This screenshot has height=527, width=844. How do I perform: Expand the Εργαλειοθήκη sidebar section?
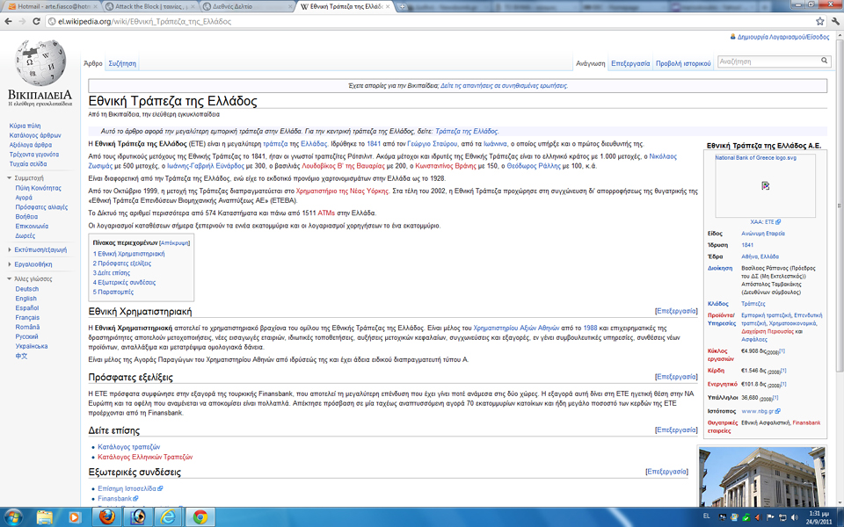(9, 264)
